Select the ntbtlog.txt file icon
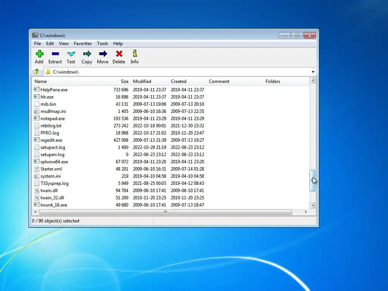The height and width of the screenshot is (291, 388). click(37, 125)
